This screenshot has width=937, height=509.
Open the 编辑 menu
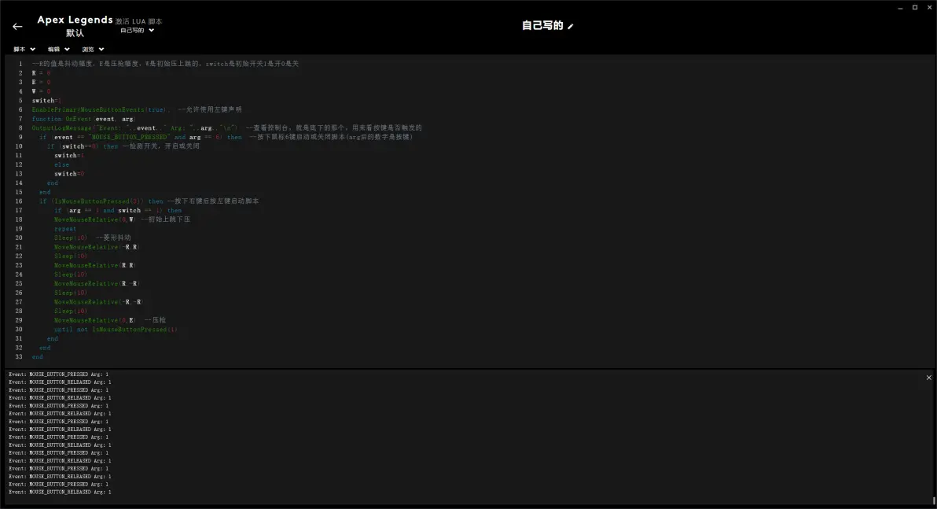coord(58,49)
